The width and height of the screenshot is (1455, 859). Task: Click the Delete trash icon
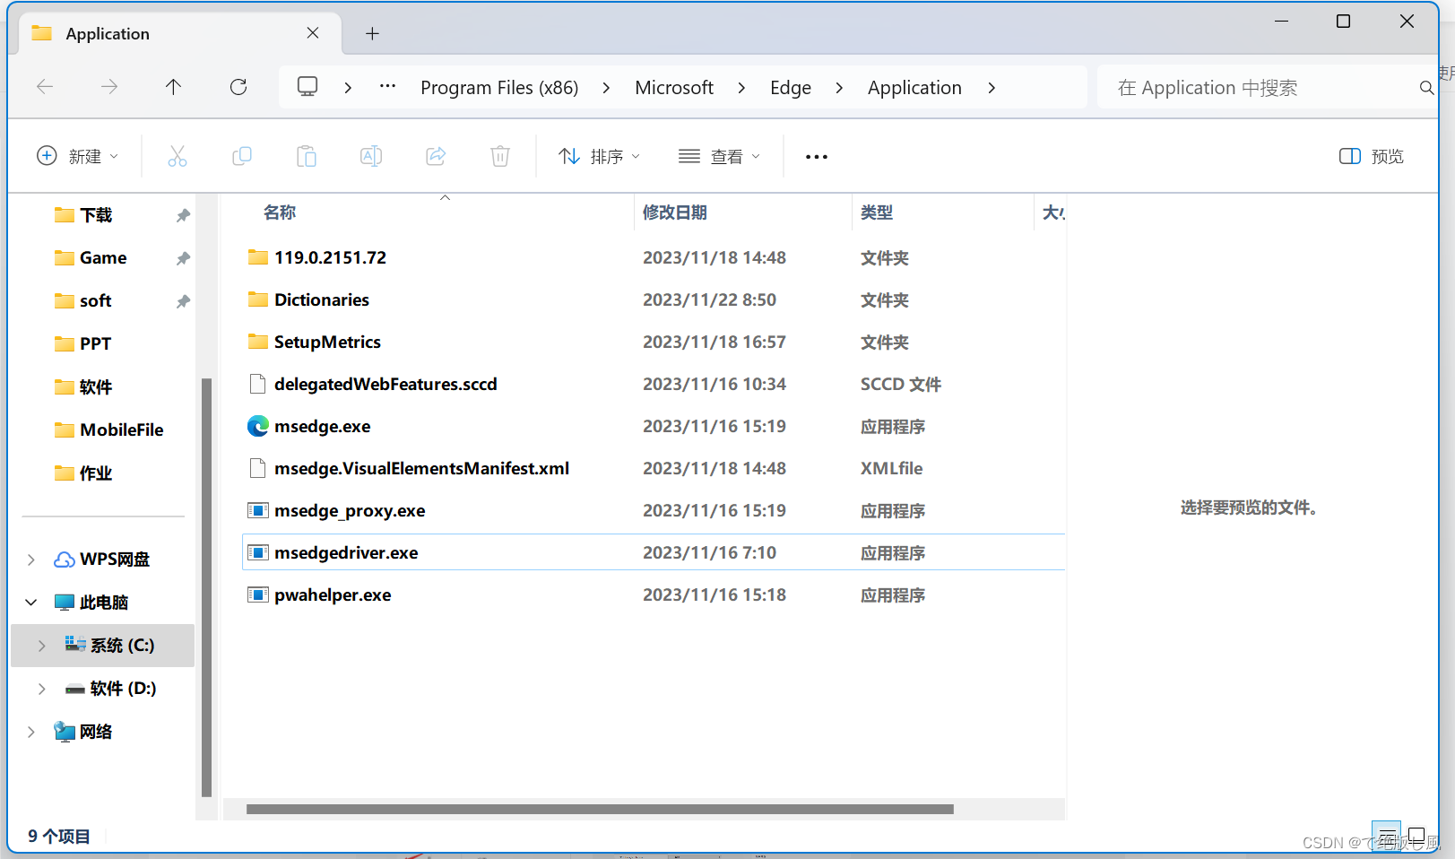(x=500, y=156)
